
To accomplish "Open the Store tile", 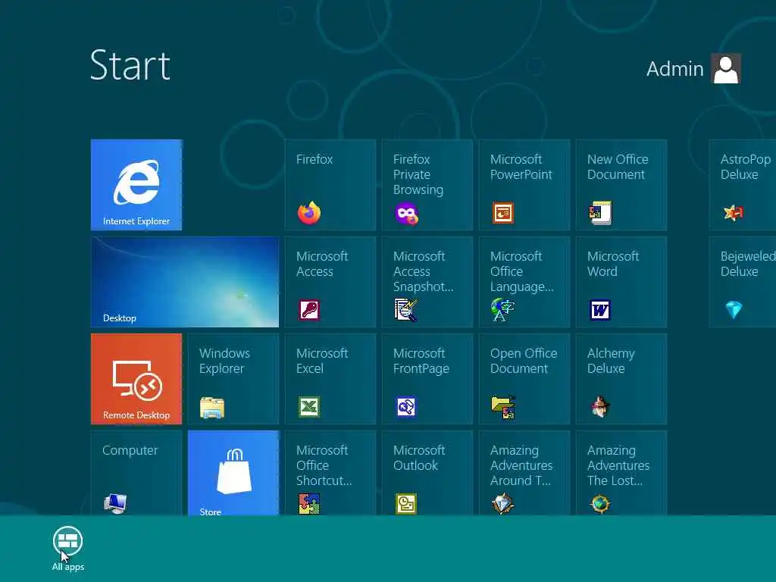I will click(x=233, y=473).
